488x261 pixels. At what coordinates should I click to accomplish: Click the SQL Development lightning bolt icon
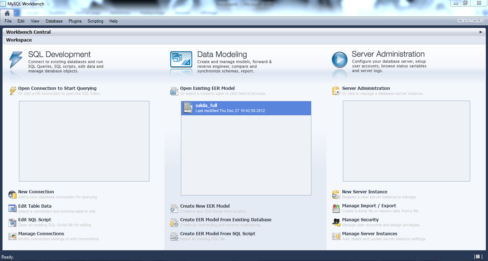click(16, 60)
